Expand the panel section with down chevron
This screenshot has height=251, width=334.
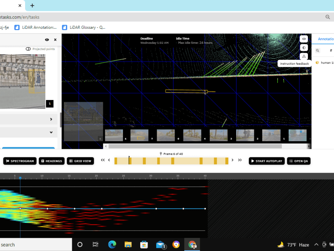pyautogui.click(x=51, y=132)
